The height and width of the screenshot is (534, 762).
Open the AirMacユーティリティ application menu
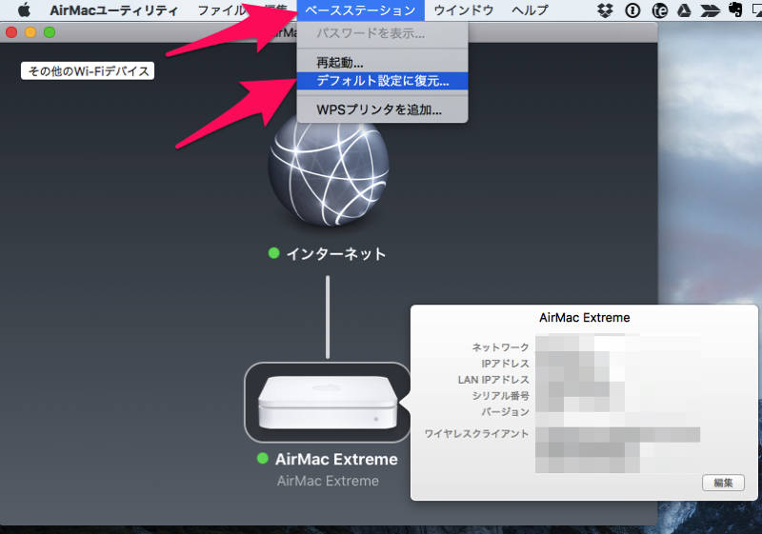click(x=113, y=10)
